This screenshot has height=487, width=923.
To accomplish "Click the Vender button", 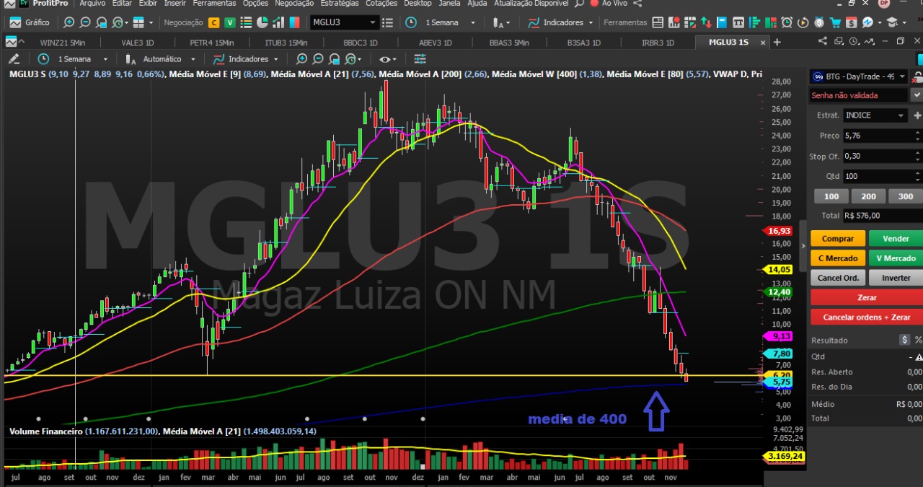I will [896, 239].
